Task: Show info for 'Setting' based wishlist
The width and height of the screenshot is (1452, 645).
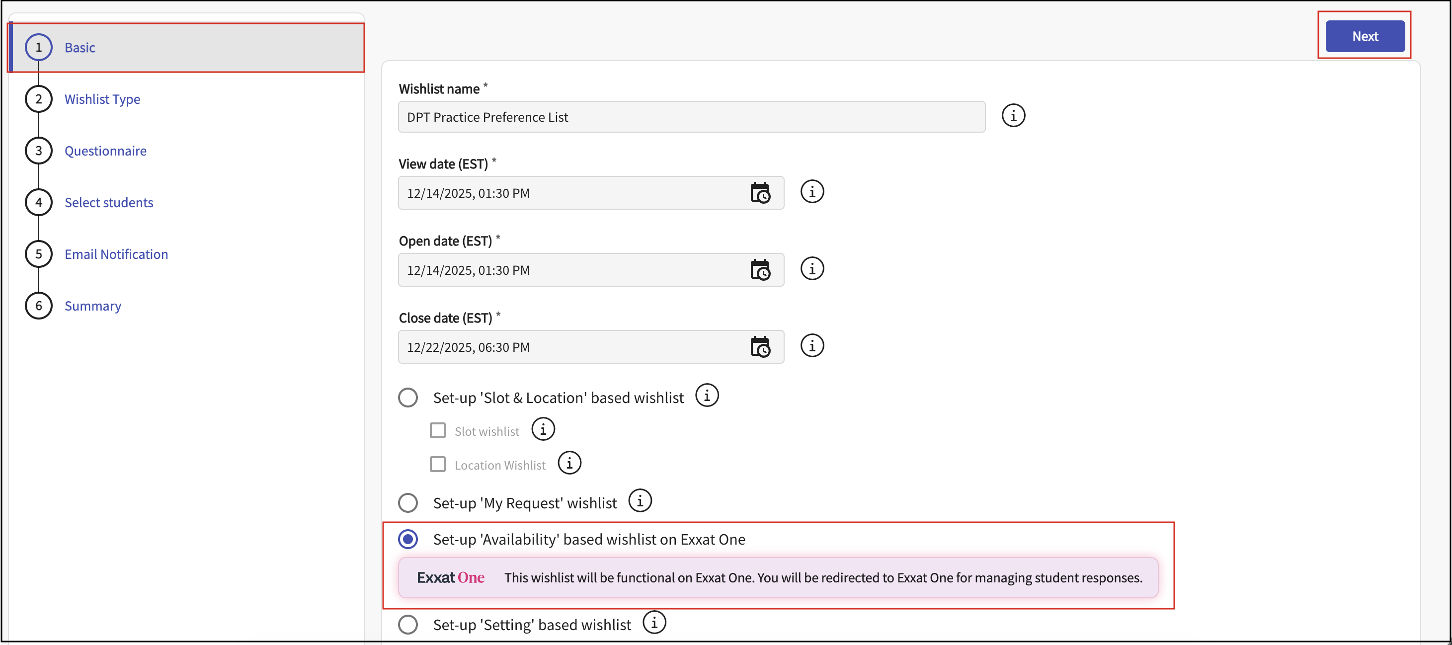Action: [654, 623]
